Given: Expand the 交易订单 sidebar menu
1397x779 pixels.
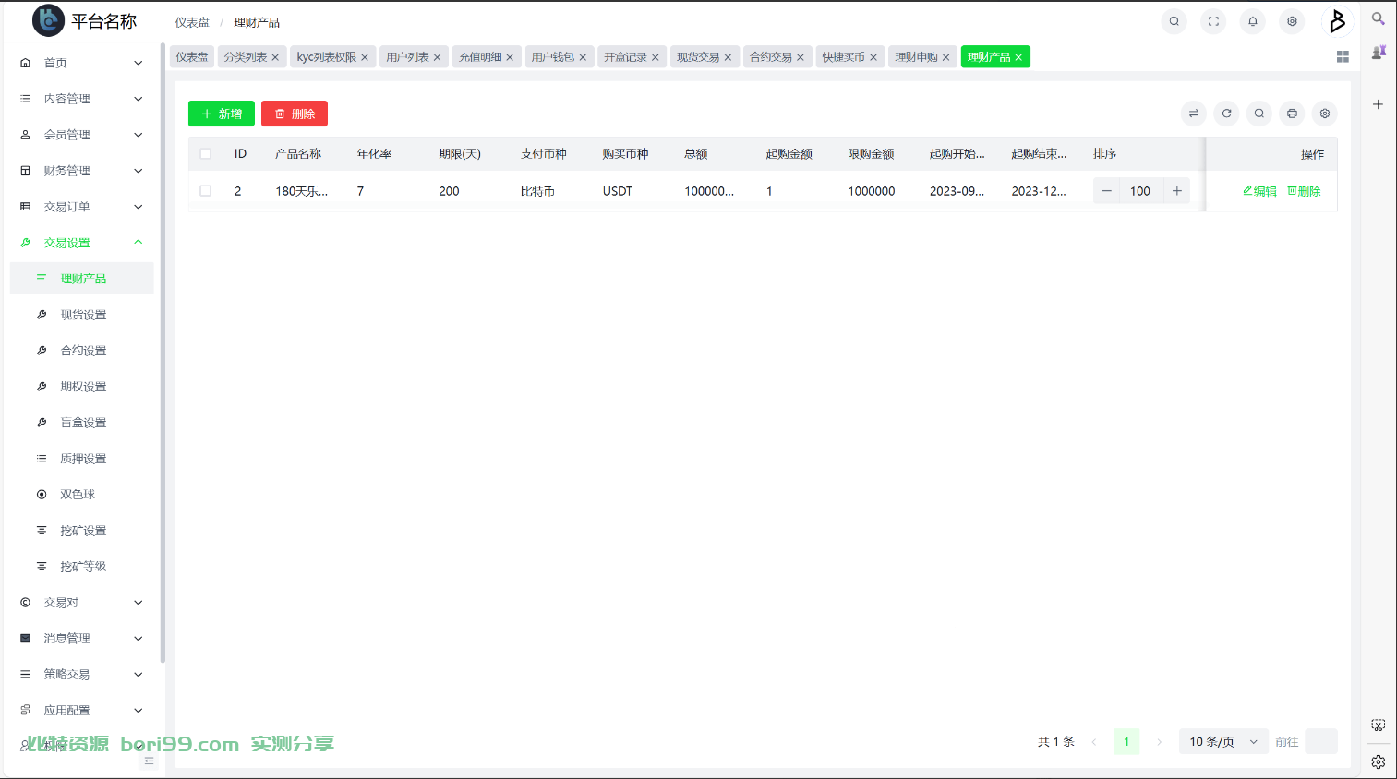Looking at the screenshot, I should point(82,207).
